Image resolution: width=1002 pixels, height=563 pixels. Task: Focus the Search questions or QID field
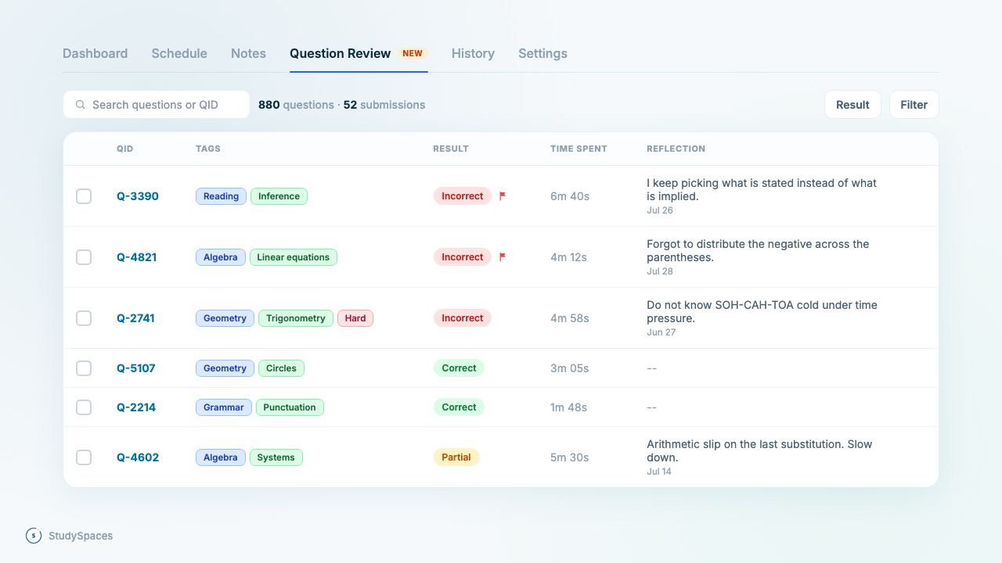[157, 105]
